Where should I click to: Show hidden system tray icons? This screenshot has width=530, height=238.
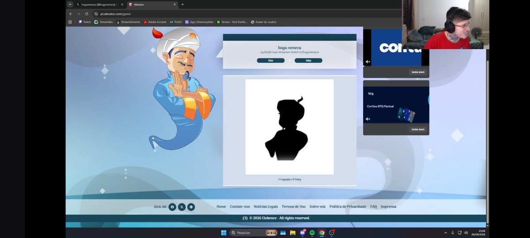445,233
